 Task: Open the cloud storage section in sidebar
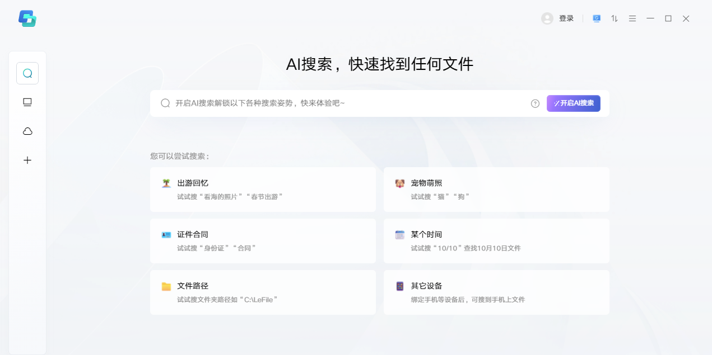pyautogui.click(x=27, y=131)
